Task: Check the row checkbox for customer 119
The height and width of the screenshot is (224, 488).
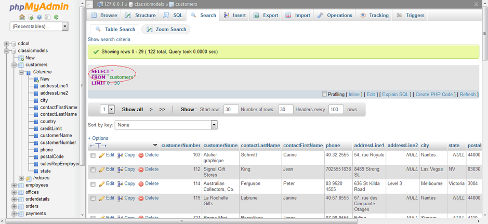Action: (93, 199)
